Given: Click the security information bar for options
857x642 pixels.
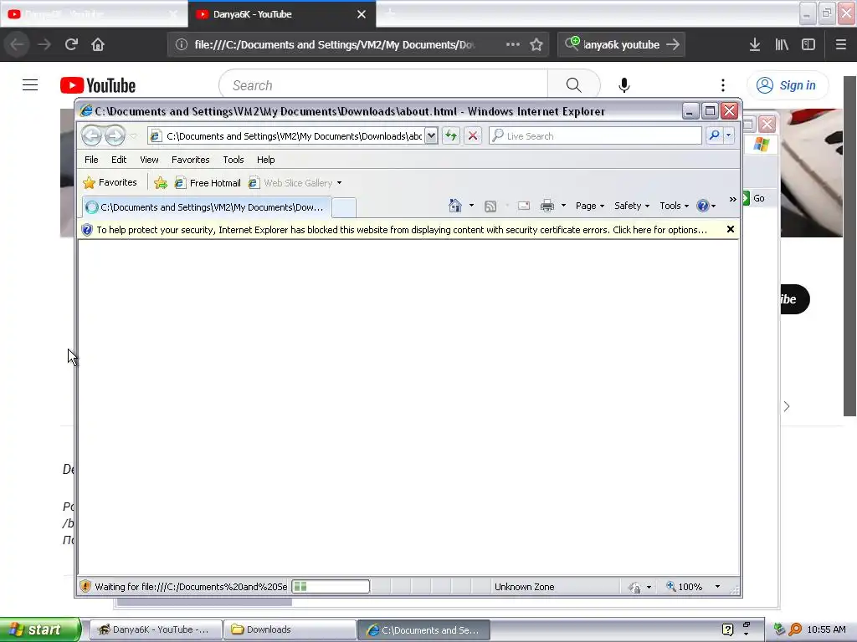Looking at the screenshot, I should point(402,230).
